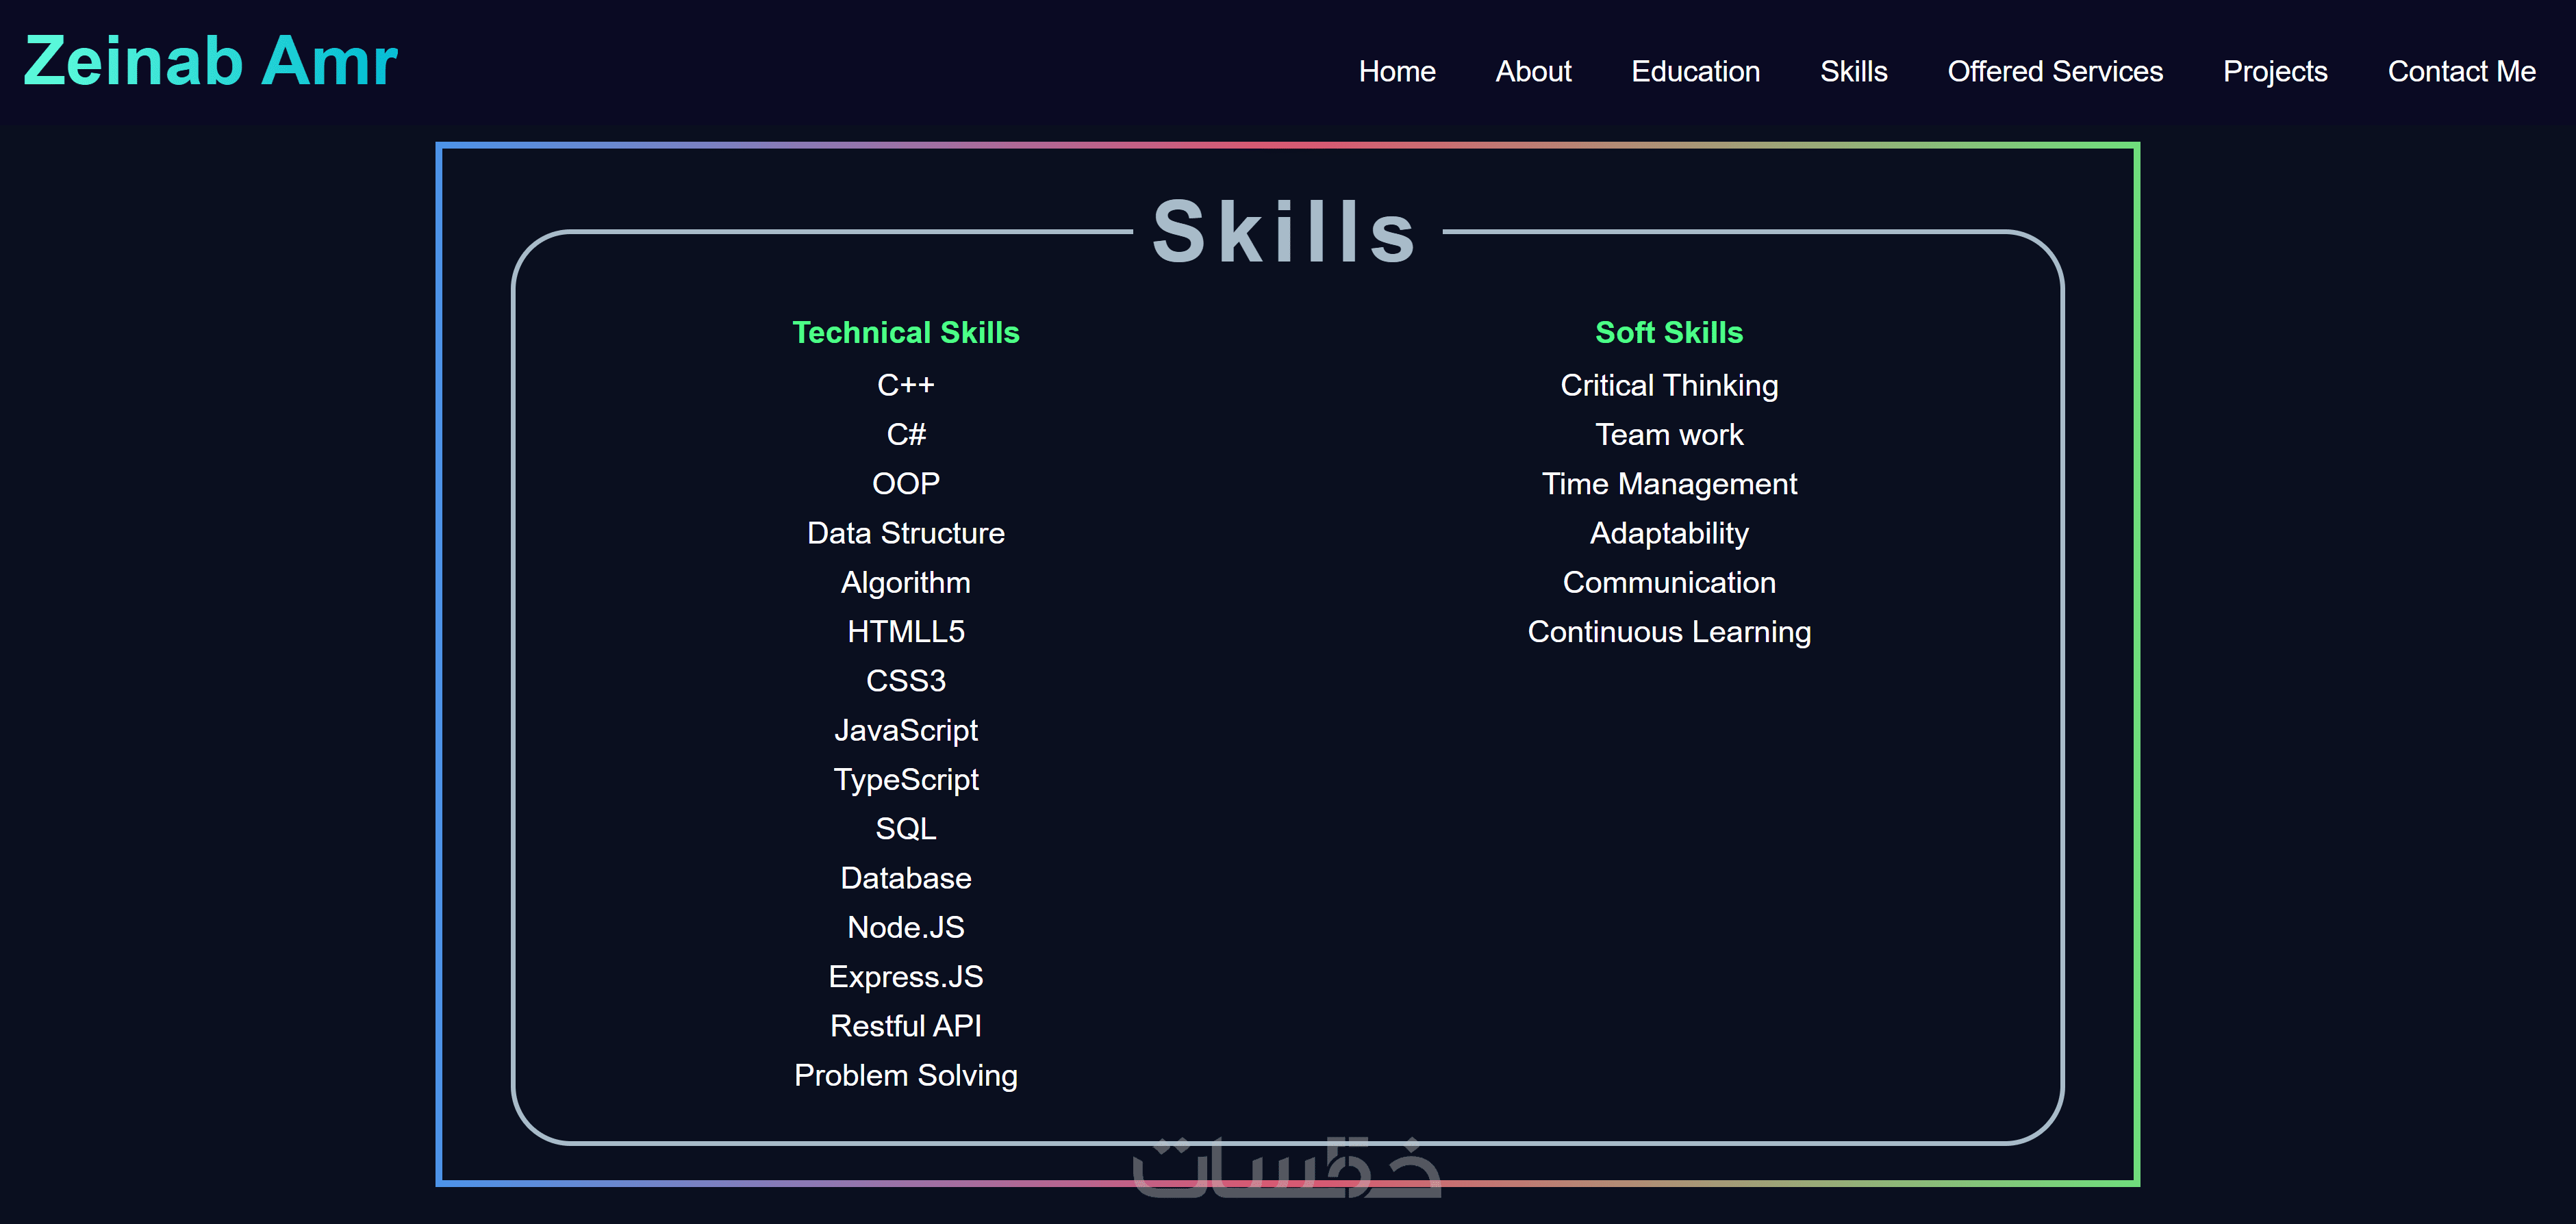Select the Node.JS list item
2576x1224 pixels.
click(x=905, y=927)
